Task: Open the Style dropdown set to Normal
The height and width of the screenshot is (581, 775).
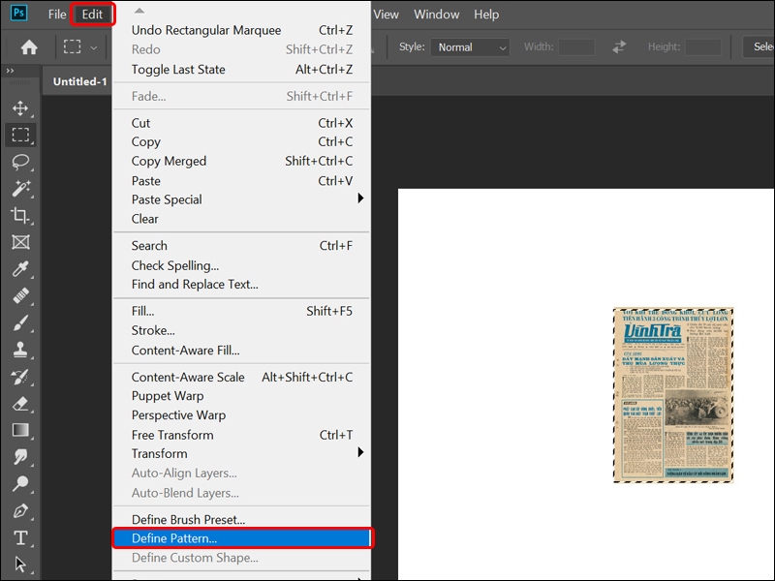Action: click(470, 47)
